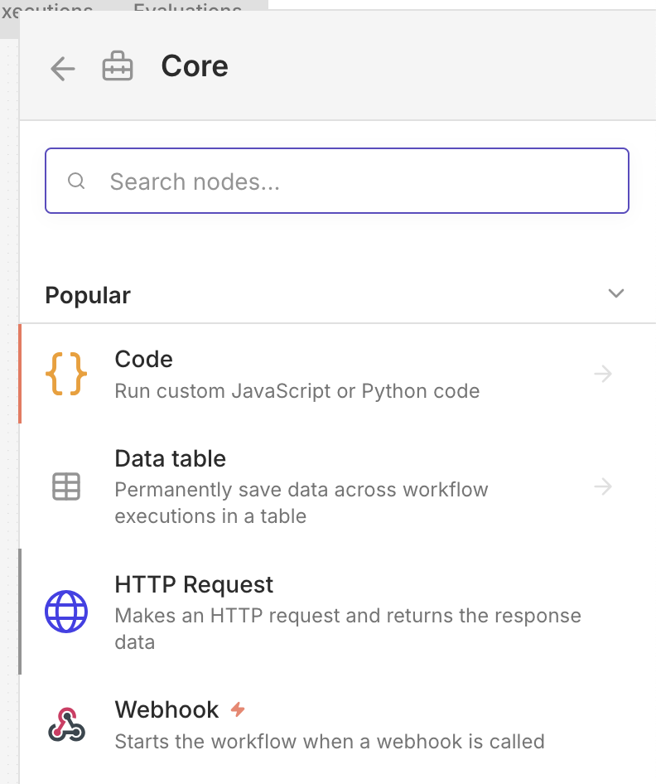Click the lightning bolt next to Webhook
The width and height of the screenshot is (656, 784).
coord(238,708)
